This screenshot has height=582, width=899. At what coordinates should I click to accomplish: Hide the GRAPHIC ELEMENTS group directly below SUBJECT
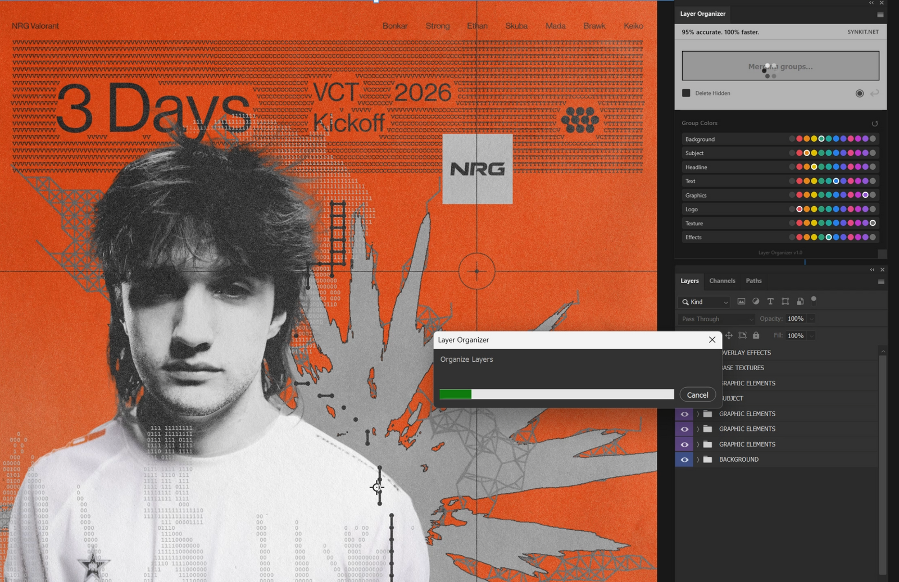coord(684,414)
